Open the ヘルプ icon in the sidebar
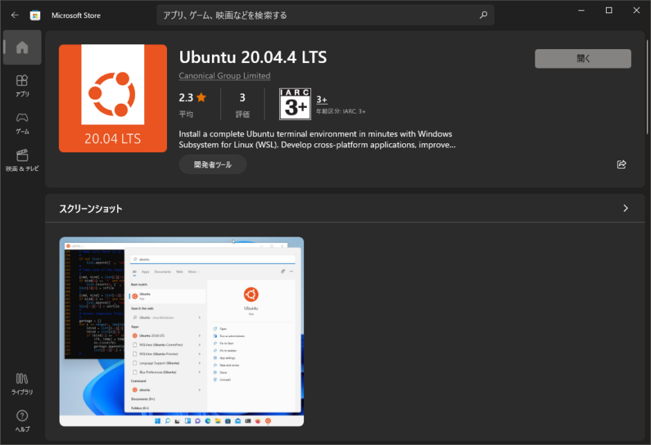Screen dimensions: 651x445 (x=22, y=420)
